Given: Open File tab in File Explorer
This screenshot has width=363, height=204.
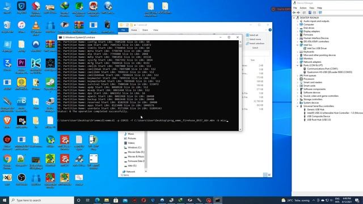Looking at the screenshot, I should (x=123, y=30).
